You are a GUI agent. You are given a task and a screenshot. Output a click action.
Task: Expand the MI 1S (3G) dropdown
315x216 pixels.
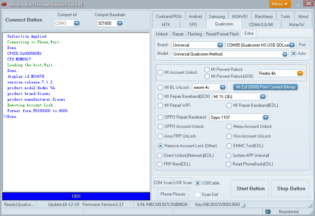click(263, 97)
